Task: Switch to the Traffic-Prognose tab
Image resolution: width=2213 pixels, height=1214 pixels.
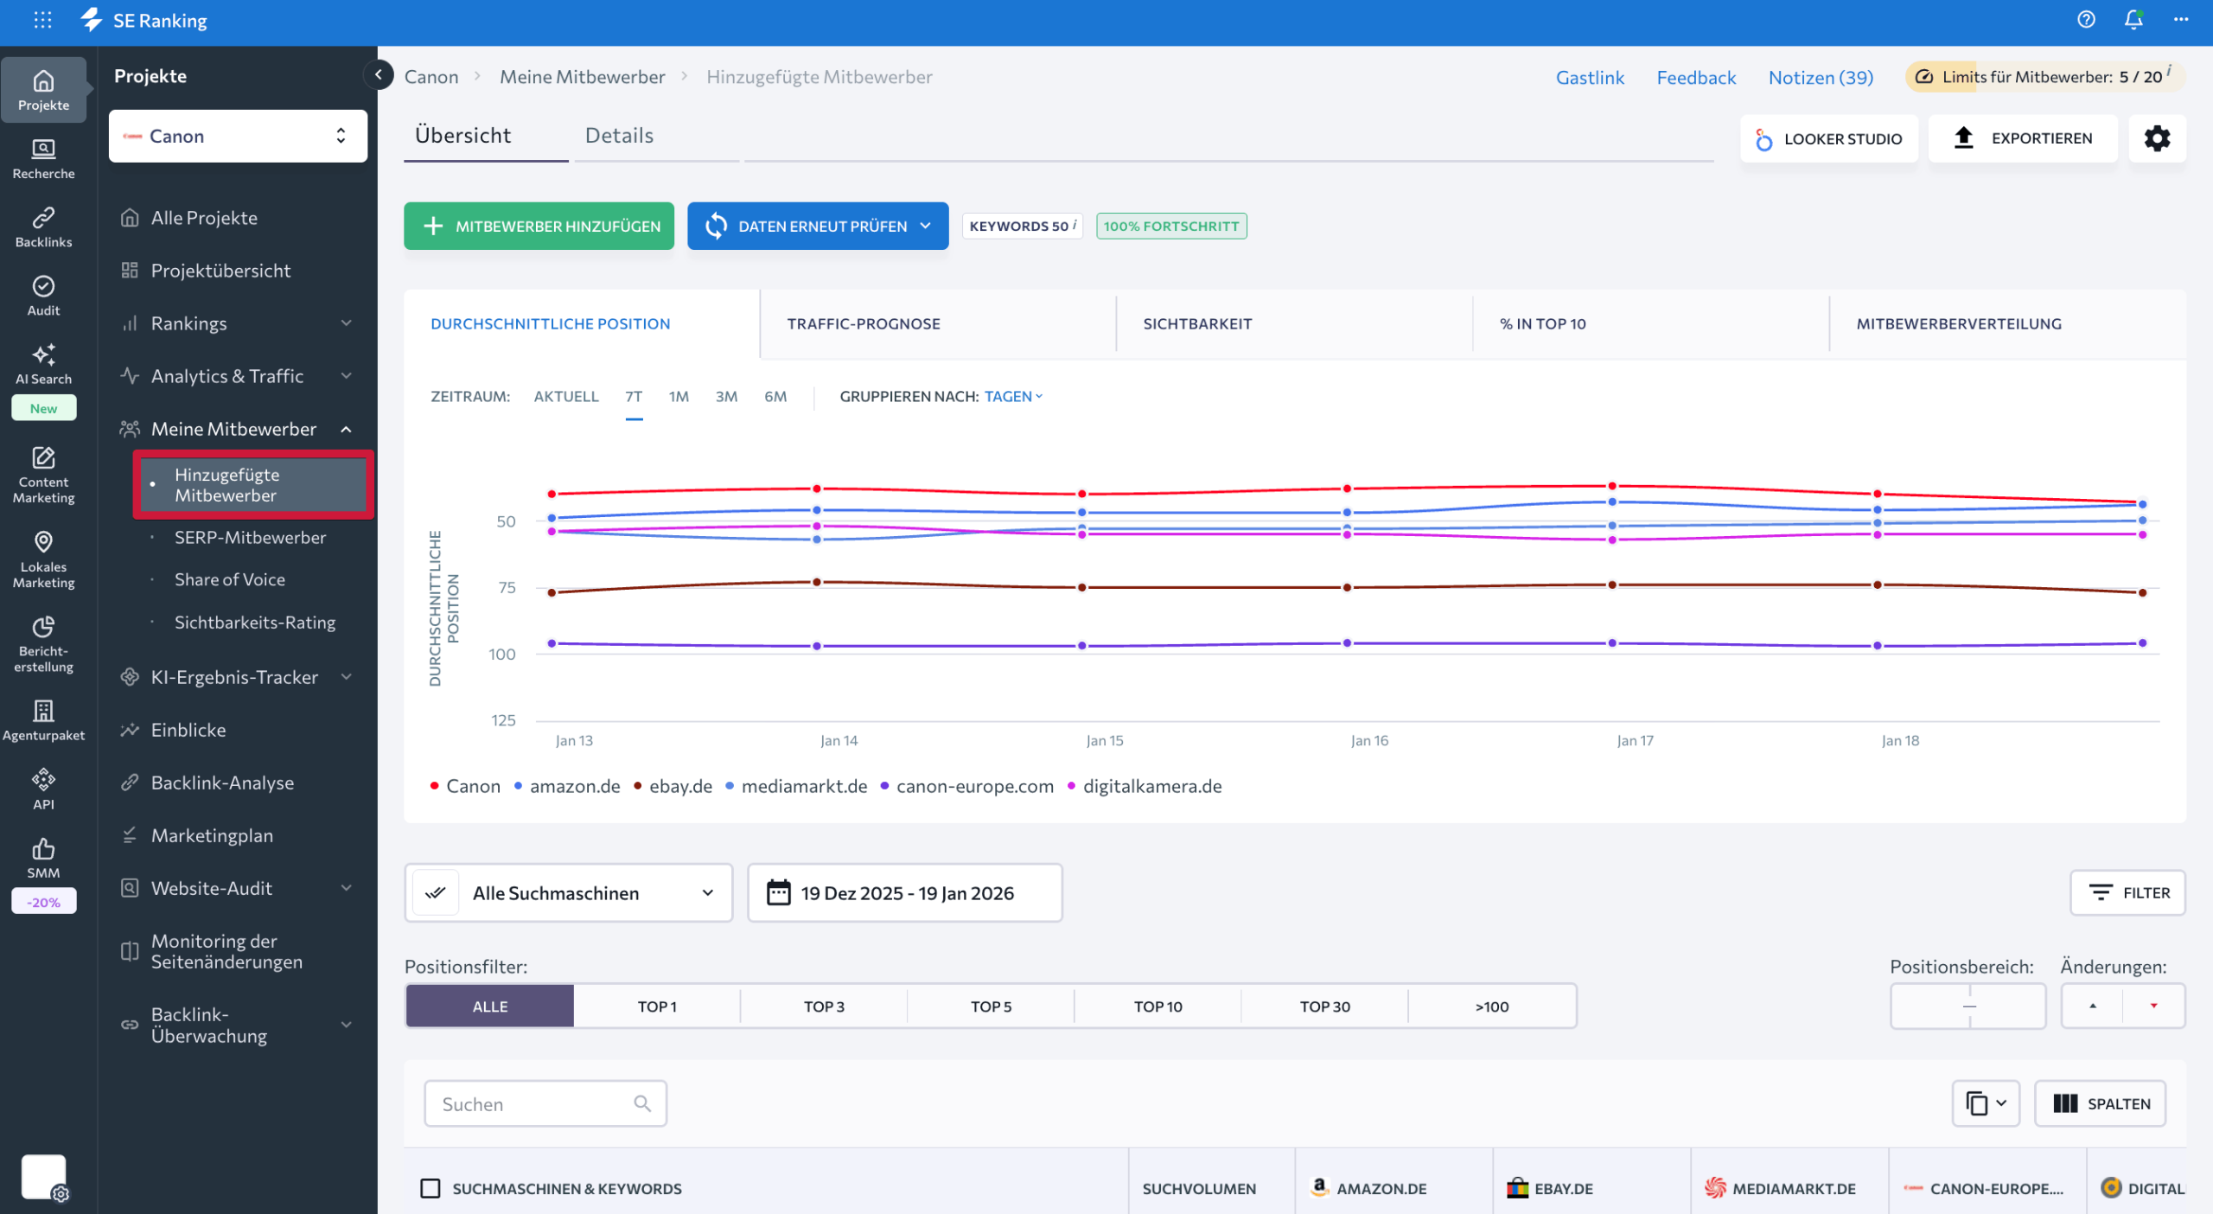Action: coord(863,323)
